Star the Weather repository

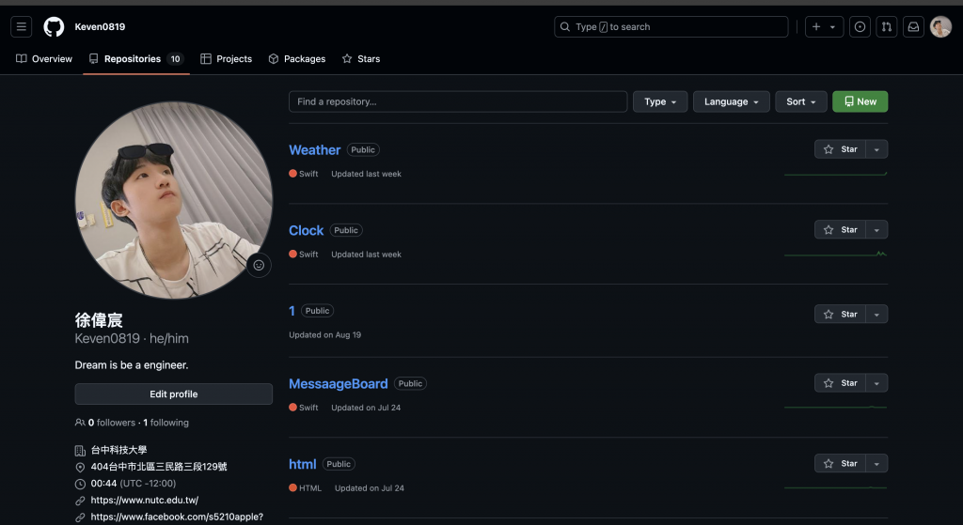coord(840,149)
